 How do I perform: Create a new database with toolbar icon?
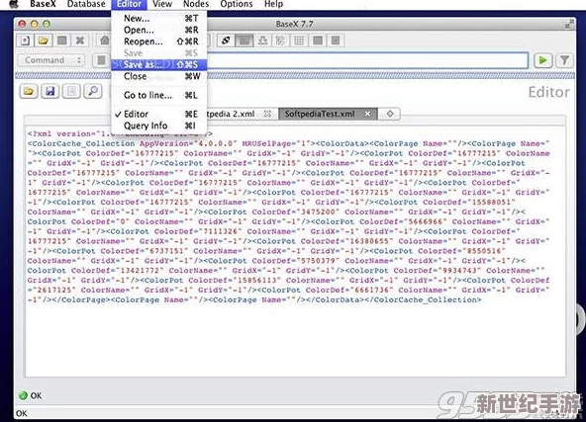pyautogui.click(x=25, y=41)
